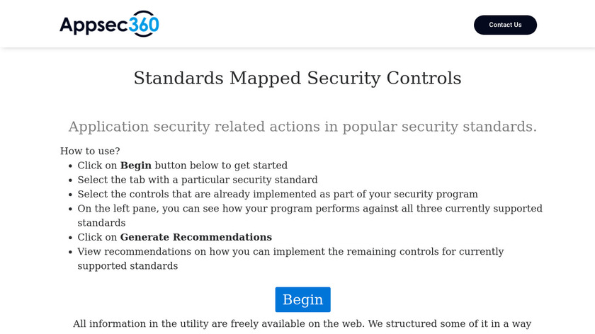Click the already implemented controls instruction
The image size is (595, 334).
278,194
